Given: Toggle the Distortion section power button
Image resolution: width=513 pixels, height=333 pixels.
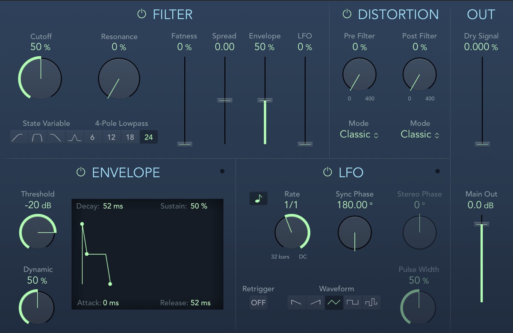Looking at the screenshot, I should coord(347,14).
